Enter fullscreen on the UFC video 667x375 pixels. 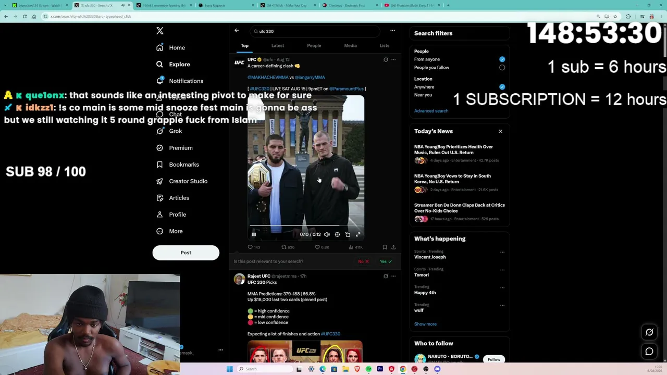click(x=358, y=234)
